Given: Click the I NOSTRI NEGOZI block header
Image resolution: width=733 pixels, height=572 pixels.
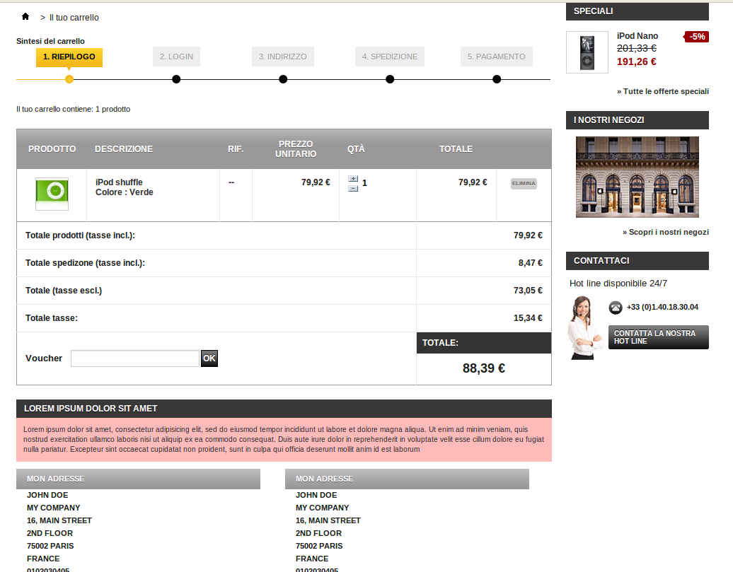Looking at the screenshot, I should click(637, 120).
